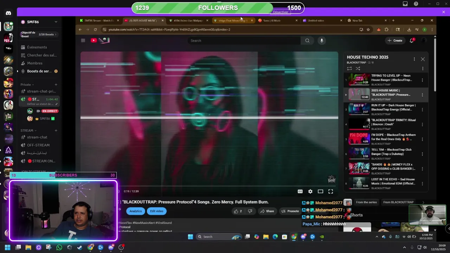Reload the page in Chrome

(x=95, y=30)
